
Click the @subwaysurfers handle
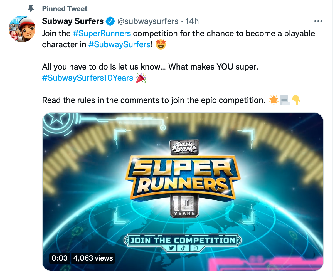(x=148, y=21)
